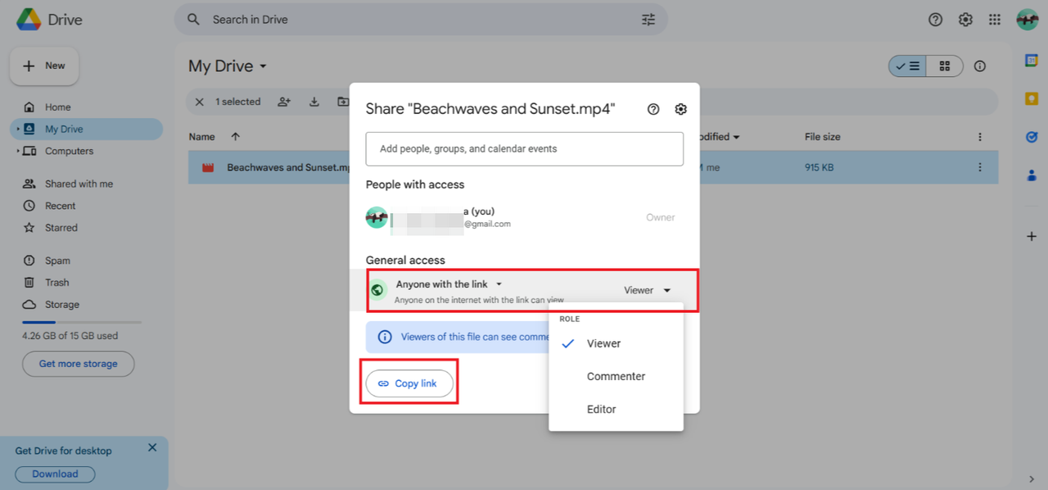Open Google Tasks side panel icon
The width and height of the screenshot is (1048, 490).
[x=1032, y=137]
